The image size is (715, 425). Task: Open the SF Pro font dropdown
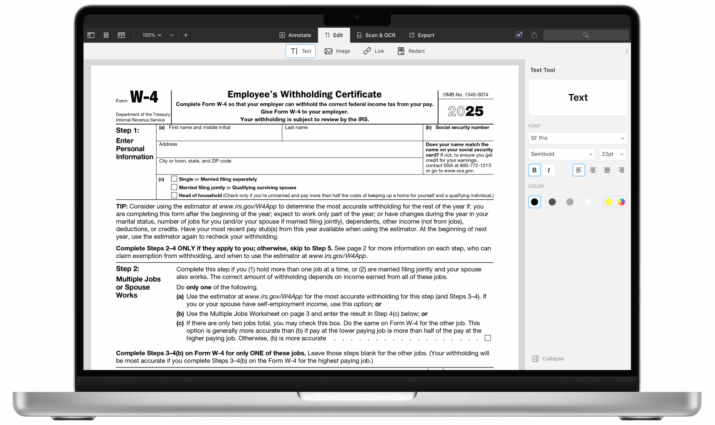(x=577, y=138)
